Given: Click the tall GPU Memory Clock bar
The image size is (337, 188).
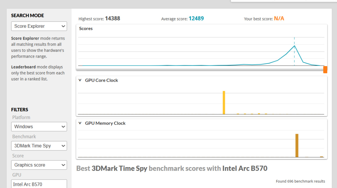Looking at the screenshot, I should pyautogui.click(x=297, y=146).
